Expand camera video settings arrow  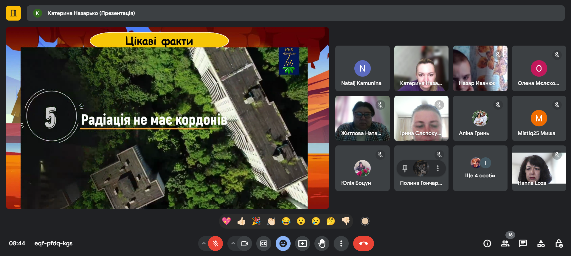233,243
